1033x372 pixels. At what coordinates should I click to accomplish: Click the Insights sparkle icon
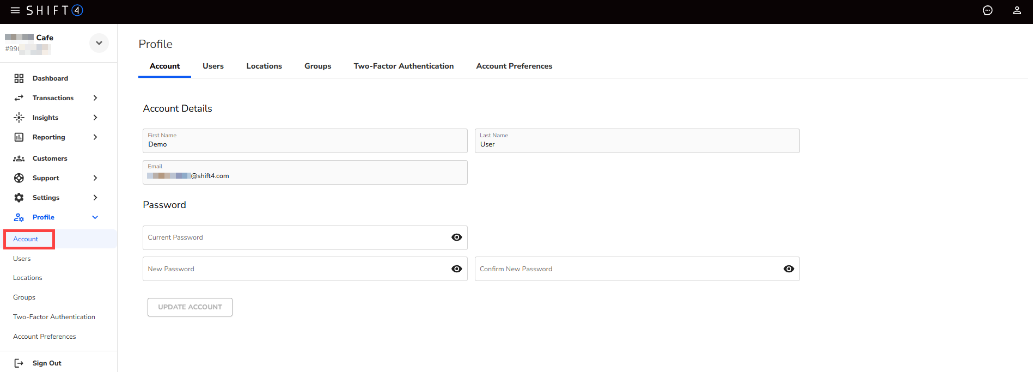pyautogui.click(x=19, y=118)
